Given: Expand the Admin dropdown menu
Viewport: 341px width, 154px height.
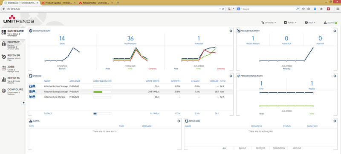Looking at the screenshot, I should 290,23.
